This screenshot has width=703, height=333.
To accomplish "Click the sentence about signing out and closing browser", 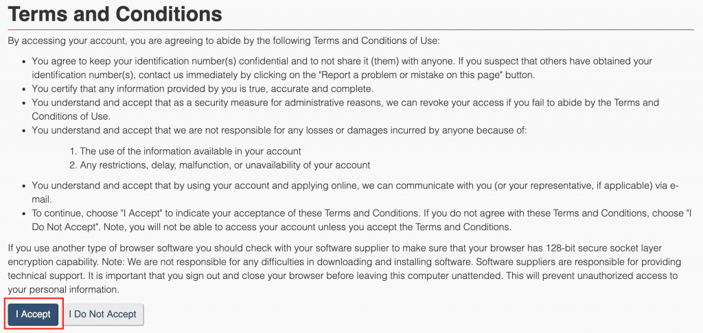I will (275, 275).
